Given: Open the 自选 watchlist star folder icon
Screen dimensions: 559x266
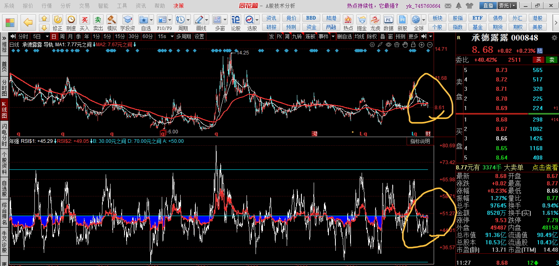Looking at the screenshot, I should click(x=144, y=20).
